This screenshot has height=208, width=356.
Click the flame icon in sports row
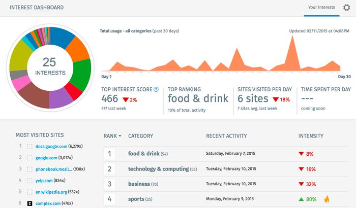[327, 199]
